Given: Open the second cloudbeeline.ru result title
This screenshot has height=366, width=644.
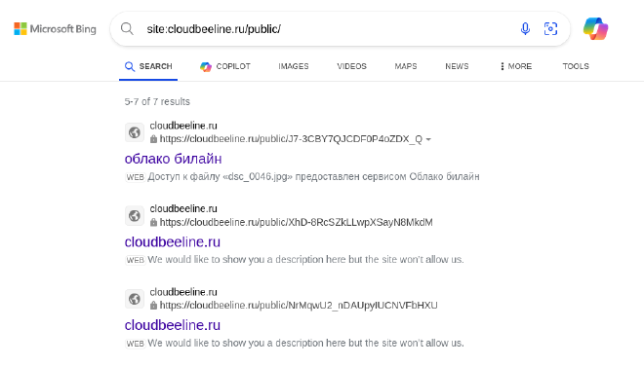Looking at the screenshot, I should [173, 242].
